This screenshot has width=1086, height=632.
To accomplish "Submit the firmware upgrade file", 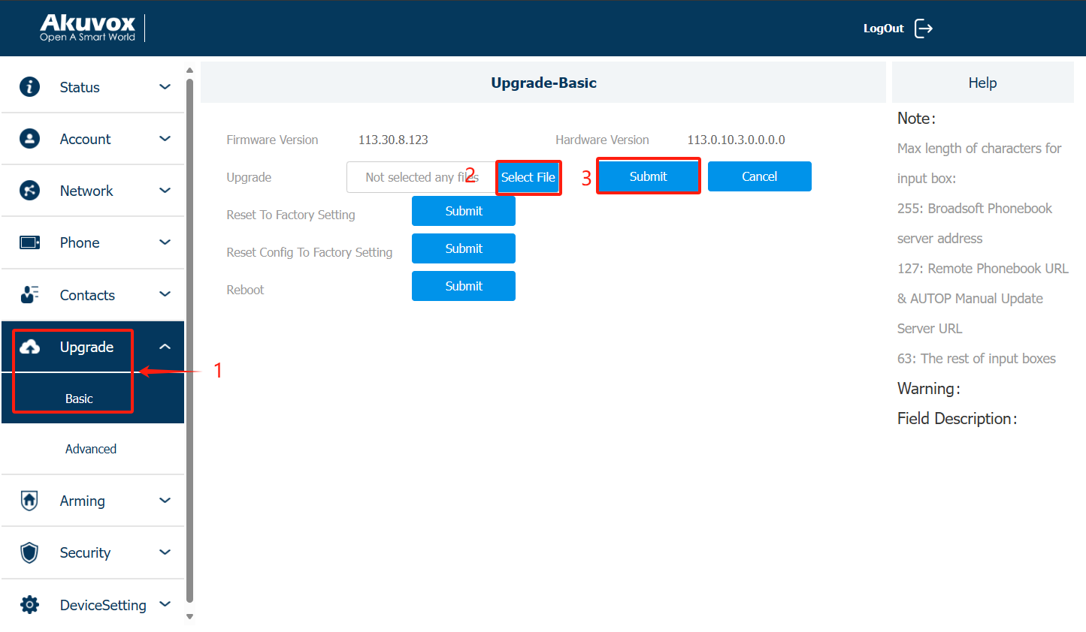I will (648, 176).
